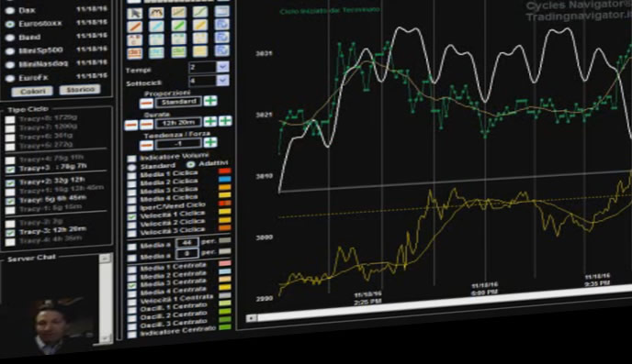
Task: Click the 'IperC/Vend Ciclo' label
Action: pos(173,206)
